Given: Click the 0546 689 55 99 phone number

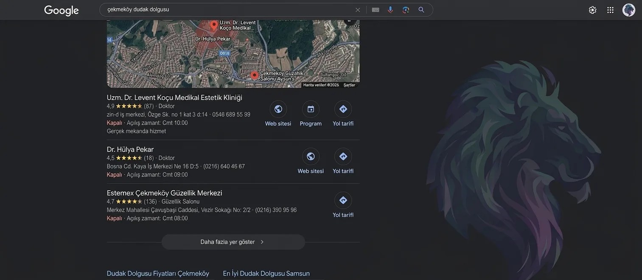Looking at the screenshot, I should [x=231, y=115].
